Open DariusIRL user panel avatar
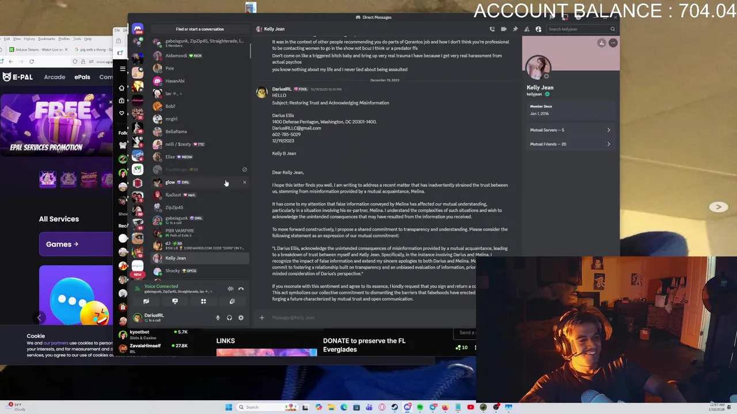 [138, 317]
